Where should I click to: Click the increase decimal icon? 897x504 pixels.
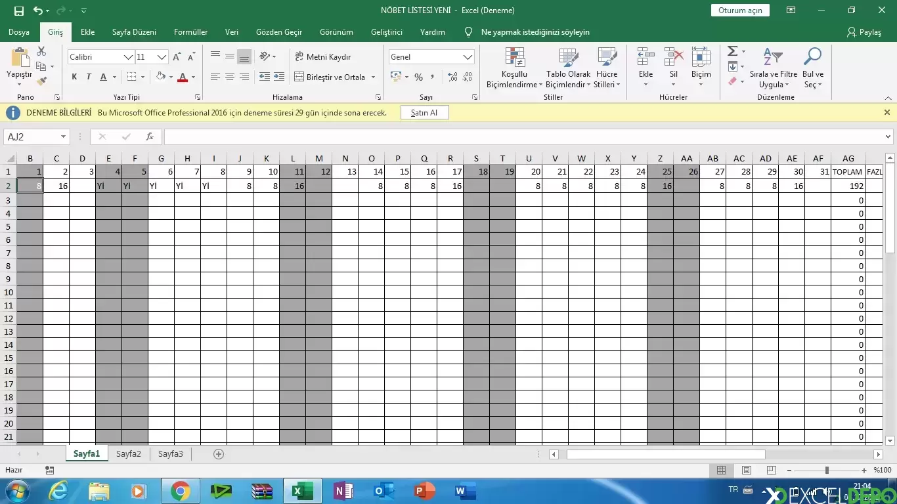(452, 77)
